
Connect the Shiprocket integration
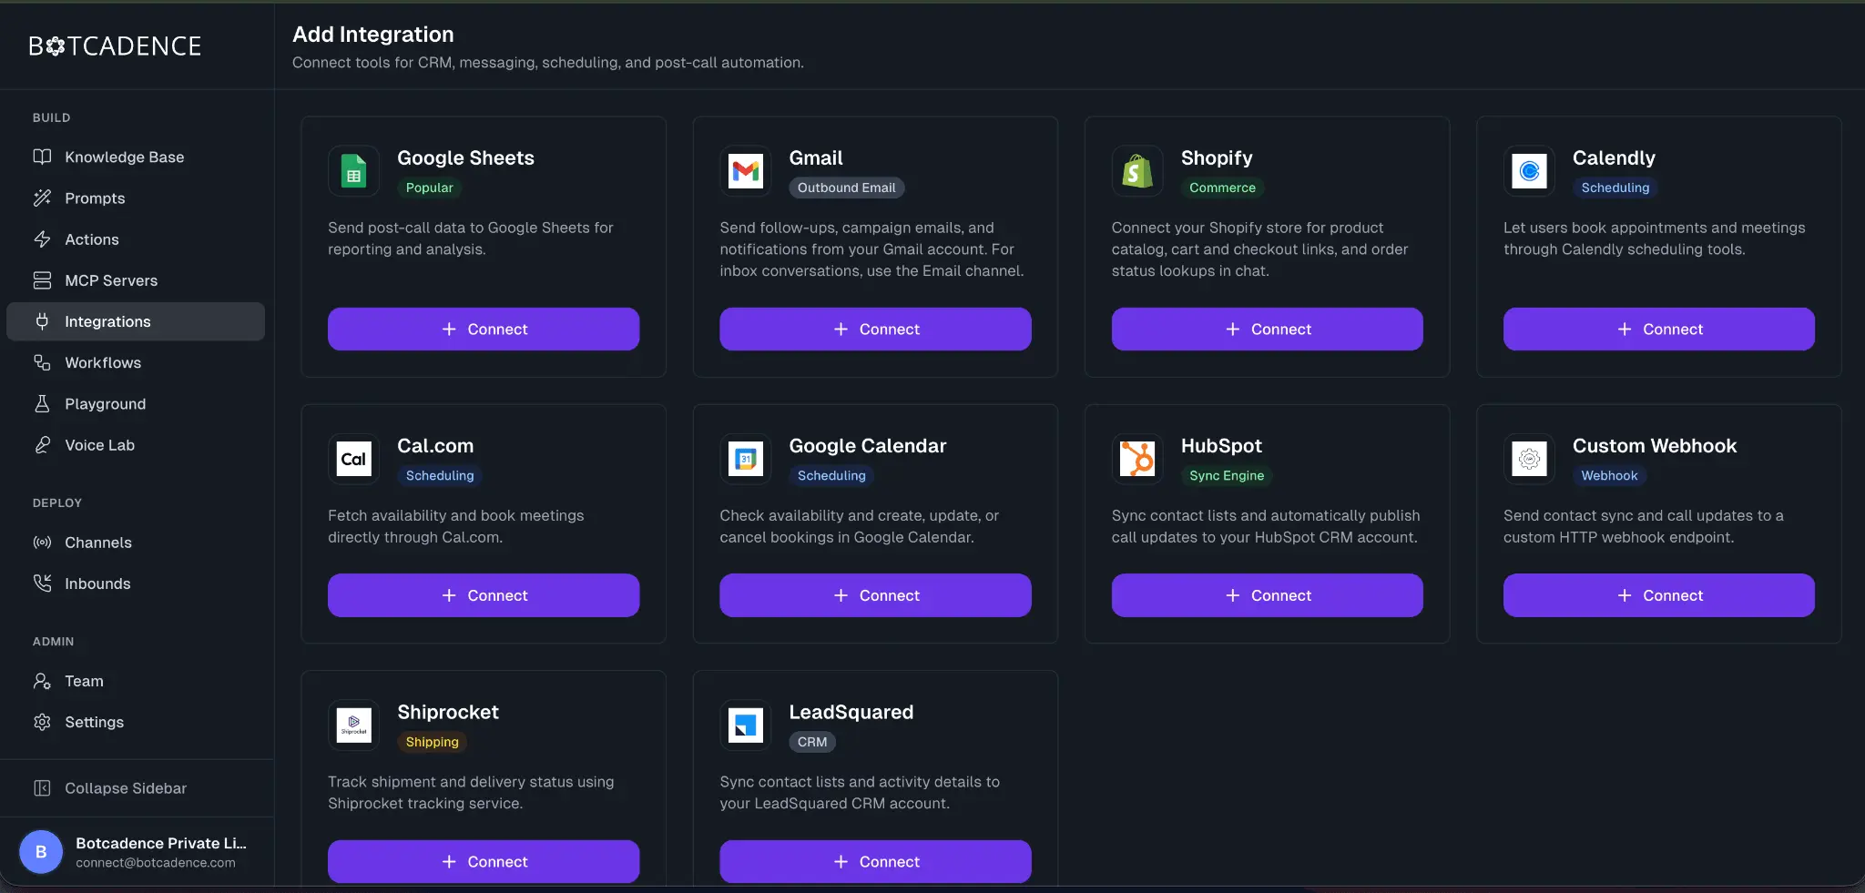[x=484, y=861]
